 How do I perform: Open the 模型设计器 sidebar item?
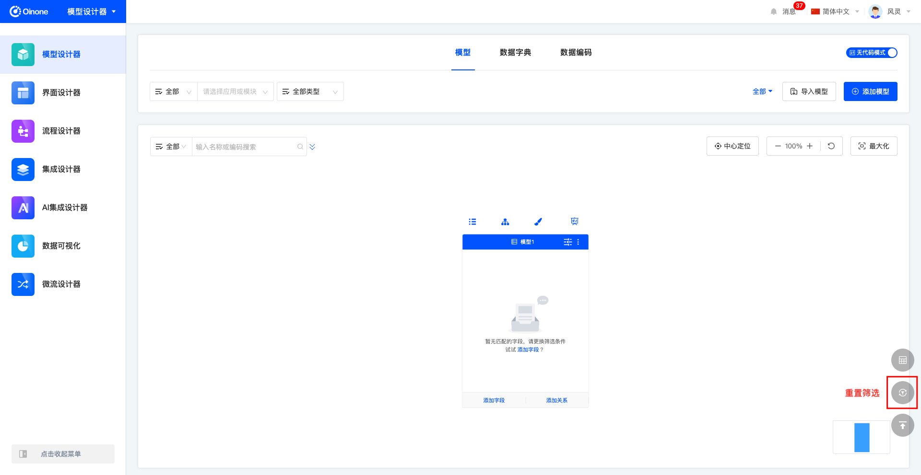(x=63, y=55)
